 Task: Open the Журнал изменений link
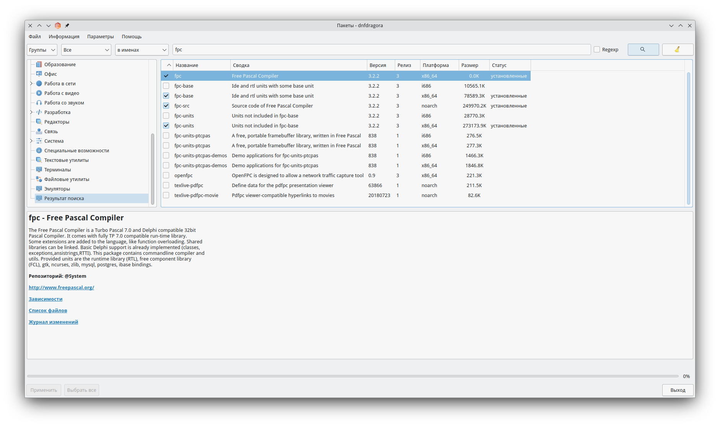click(54, 322)
